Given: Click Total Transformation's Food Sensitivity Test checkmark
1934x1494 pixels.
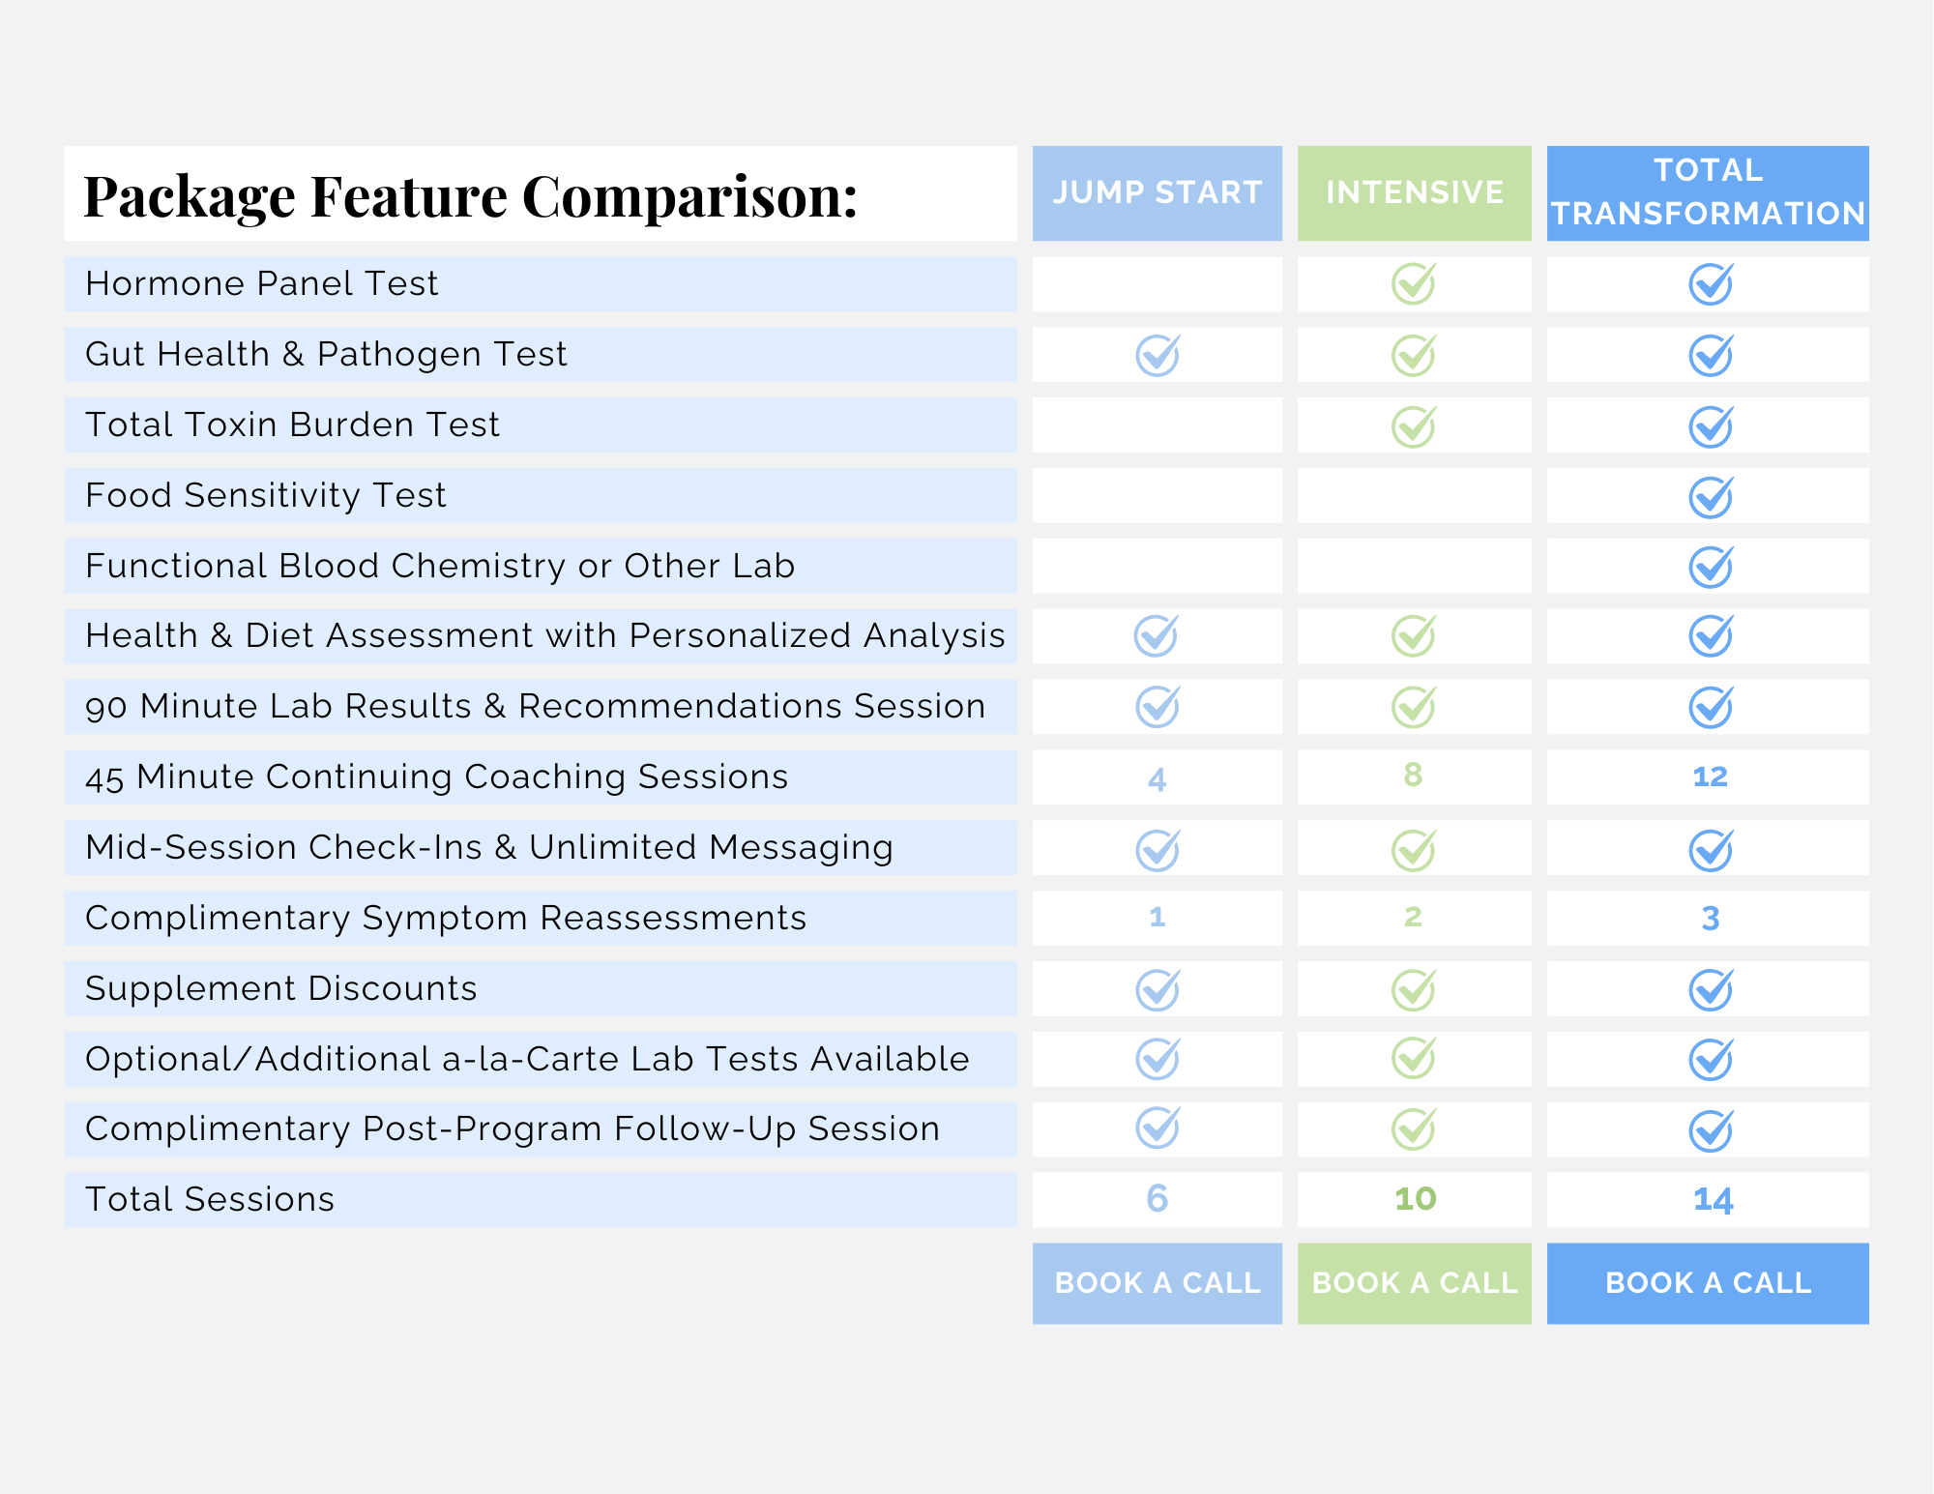Looking at the screenshot, I should point(1710,497).
